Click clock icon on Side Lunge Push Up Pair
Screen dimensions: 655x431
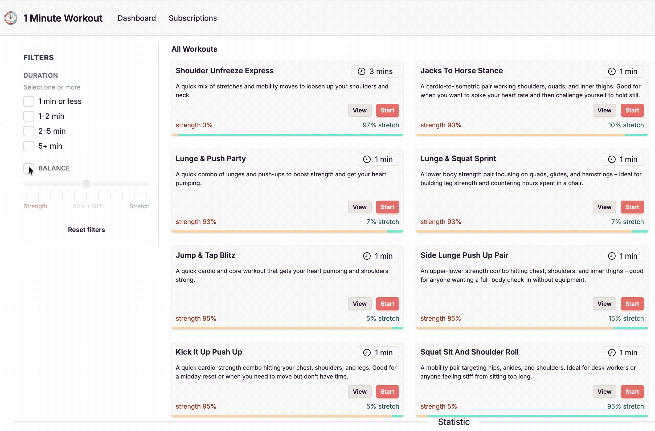[x=612, y=256]
